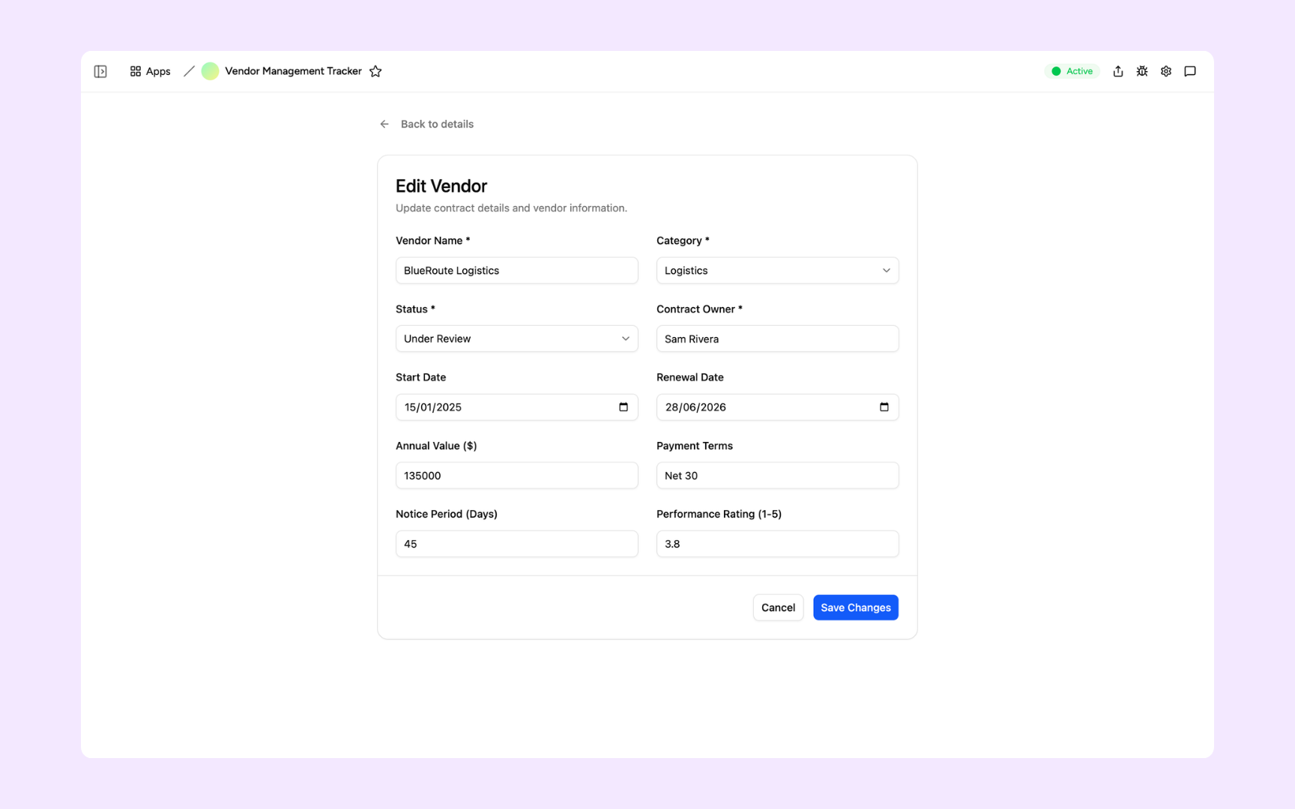Focus the Annual Value field
The height and width of the screenshot is (809, 1295).
click(x=516, y=476)
